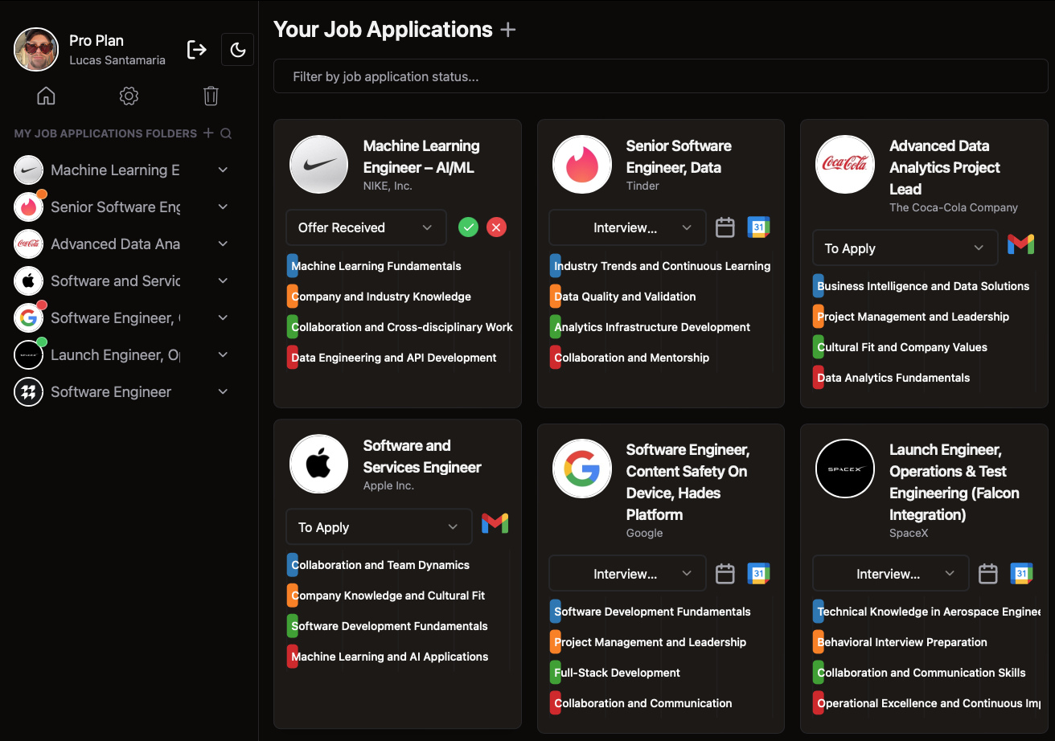The image size is (1055, 741).
Task: Click Lucas Santamaria profile avatar
Action: point(36,50)
